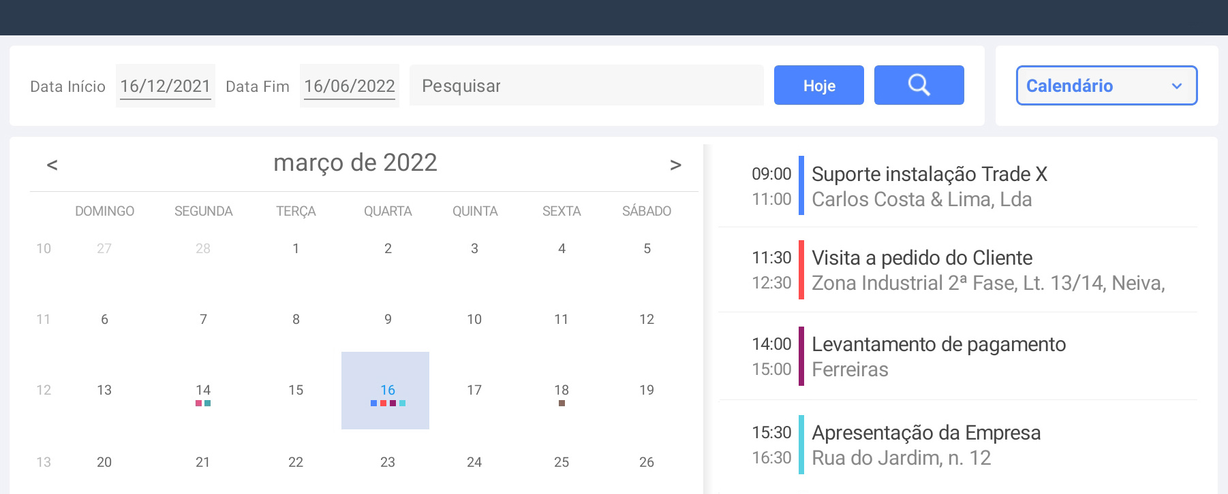Select March 26 on the calendar
The width and height of the screenshot is (1228, 494).
pyautogui.click(x=647, y=463)
